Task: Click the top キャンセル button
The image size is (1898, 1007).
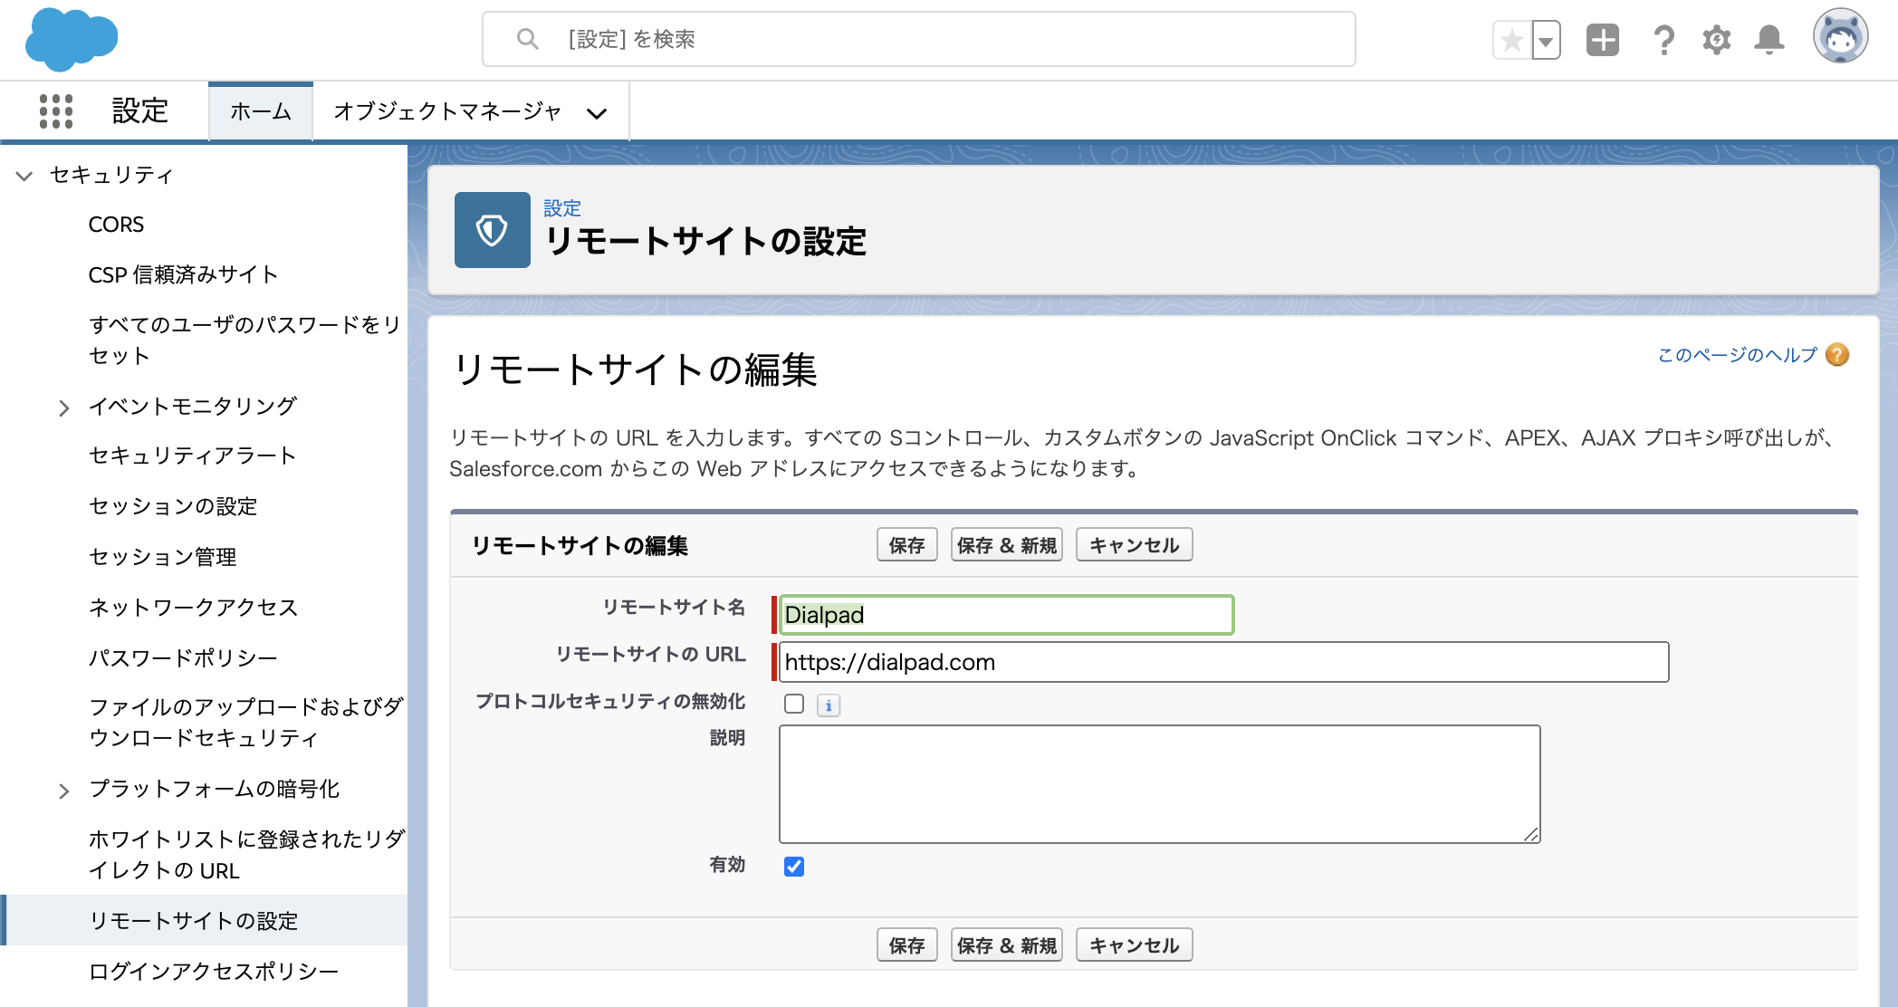Action: pos(1134,545)
